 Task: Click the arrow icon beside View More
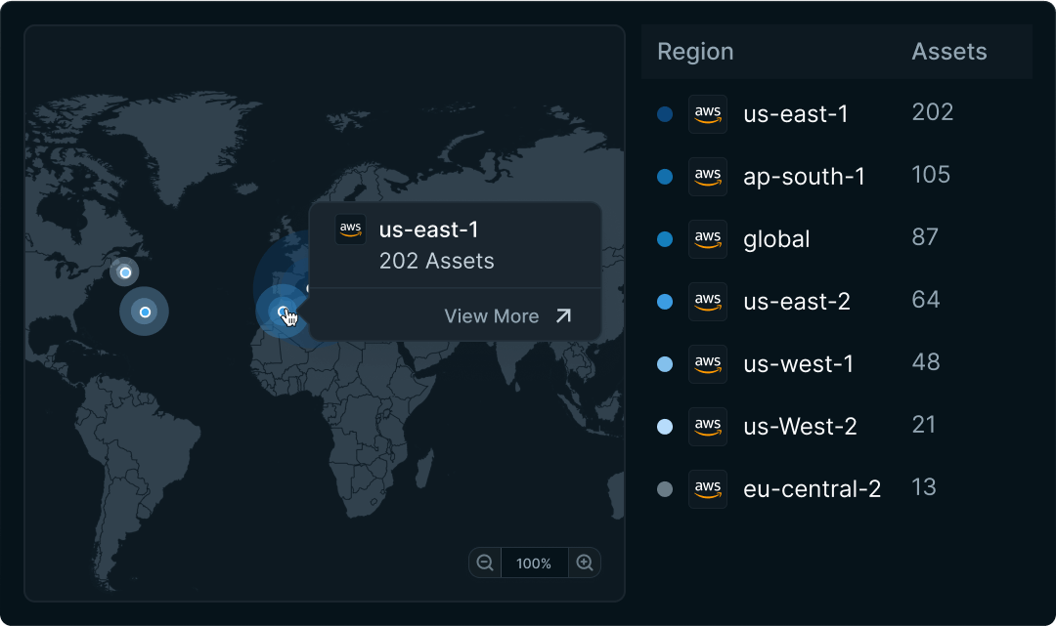563,316
